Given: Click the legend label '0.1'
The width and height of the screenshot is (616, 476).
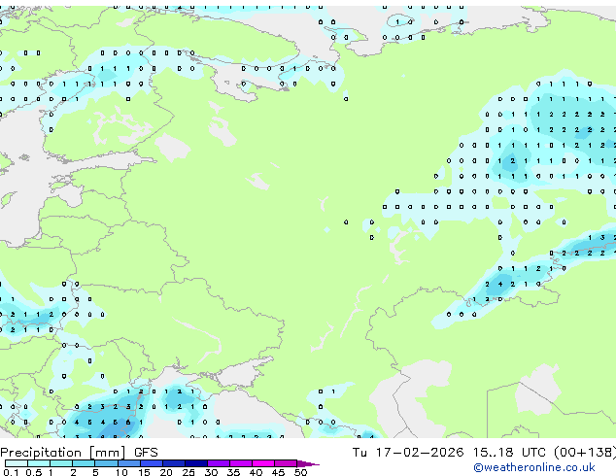Looking at the screenshot, I should [x=11, y=472].
